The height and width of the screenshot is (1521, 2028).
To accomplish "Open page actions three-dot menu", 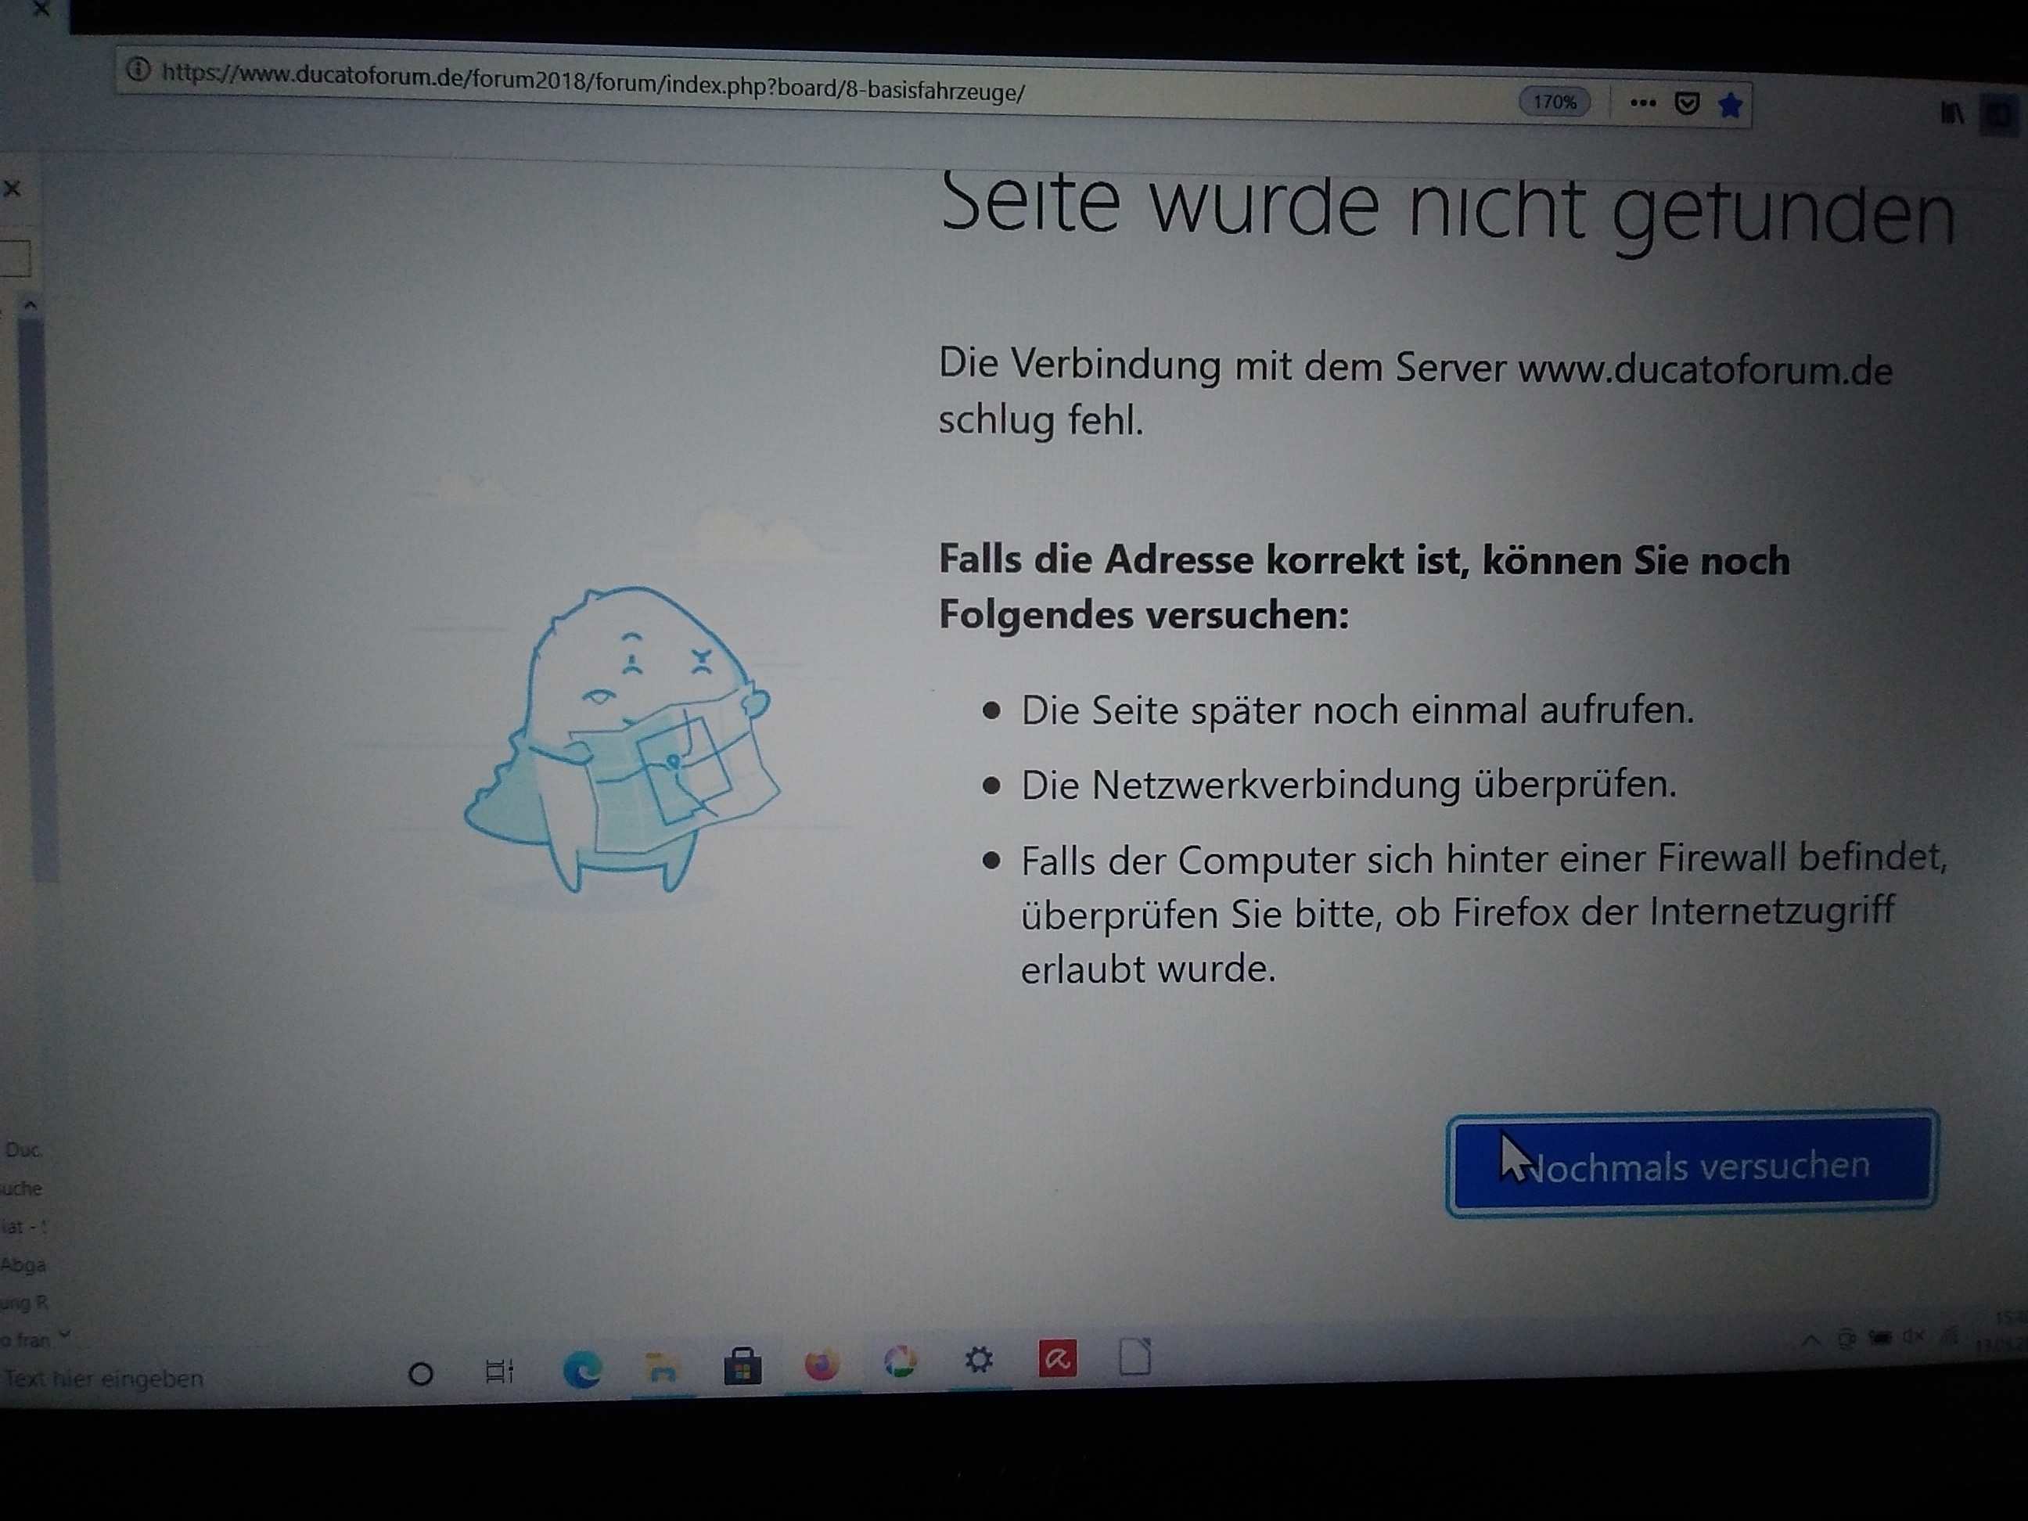I will click(1643, 102).
